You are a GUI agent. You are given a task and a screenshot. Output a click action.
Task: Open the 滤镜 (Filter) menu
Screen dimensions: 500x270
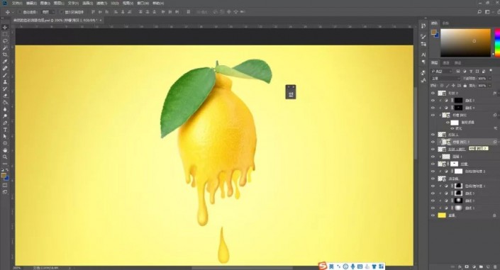pos(101,3)
